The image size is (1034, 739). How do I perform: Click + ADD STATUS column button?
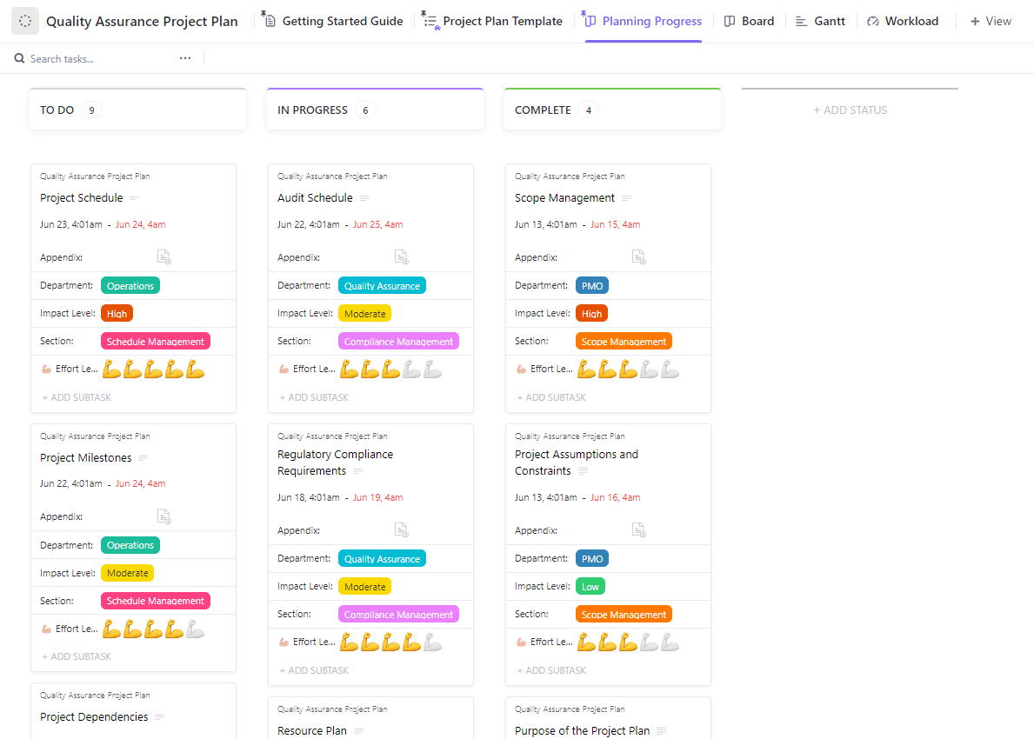coord(850,110)
